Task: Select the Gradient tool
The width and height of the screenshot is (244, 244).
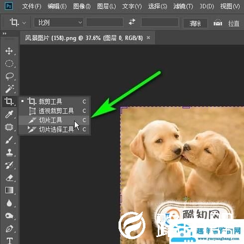Action: pyautogui.click(x=9, y=190)
